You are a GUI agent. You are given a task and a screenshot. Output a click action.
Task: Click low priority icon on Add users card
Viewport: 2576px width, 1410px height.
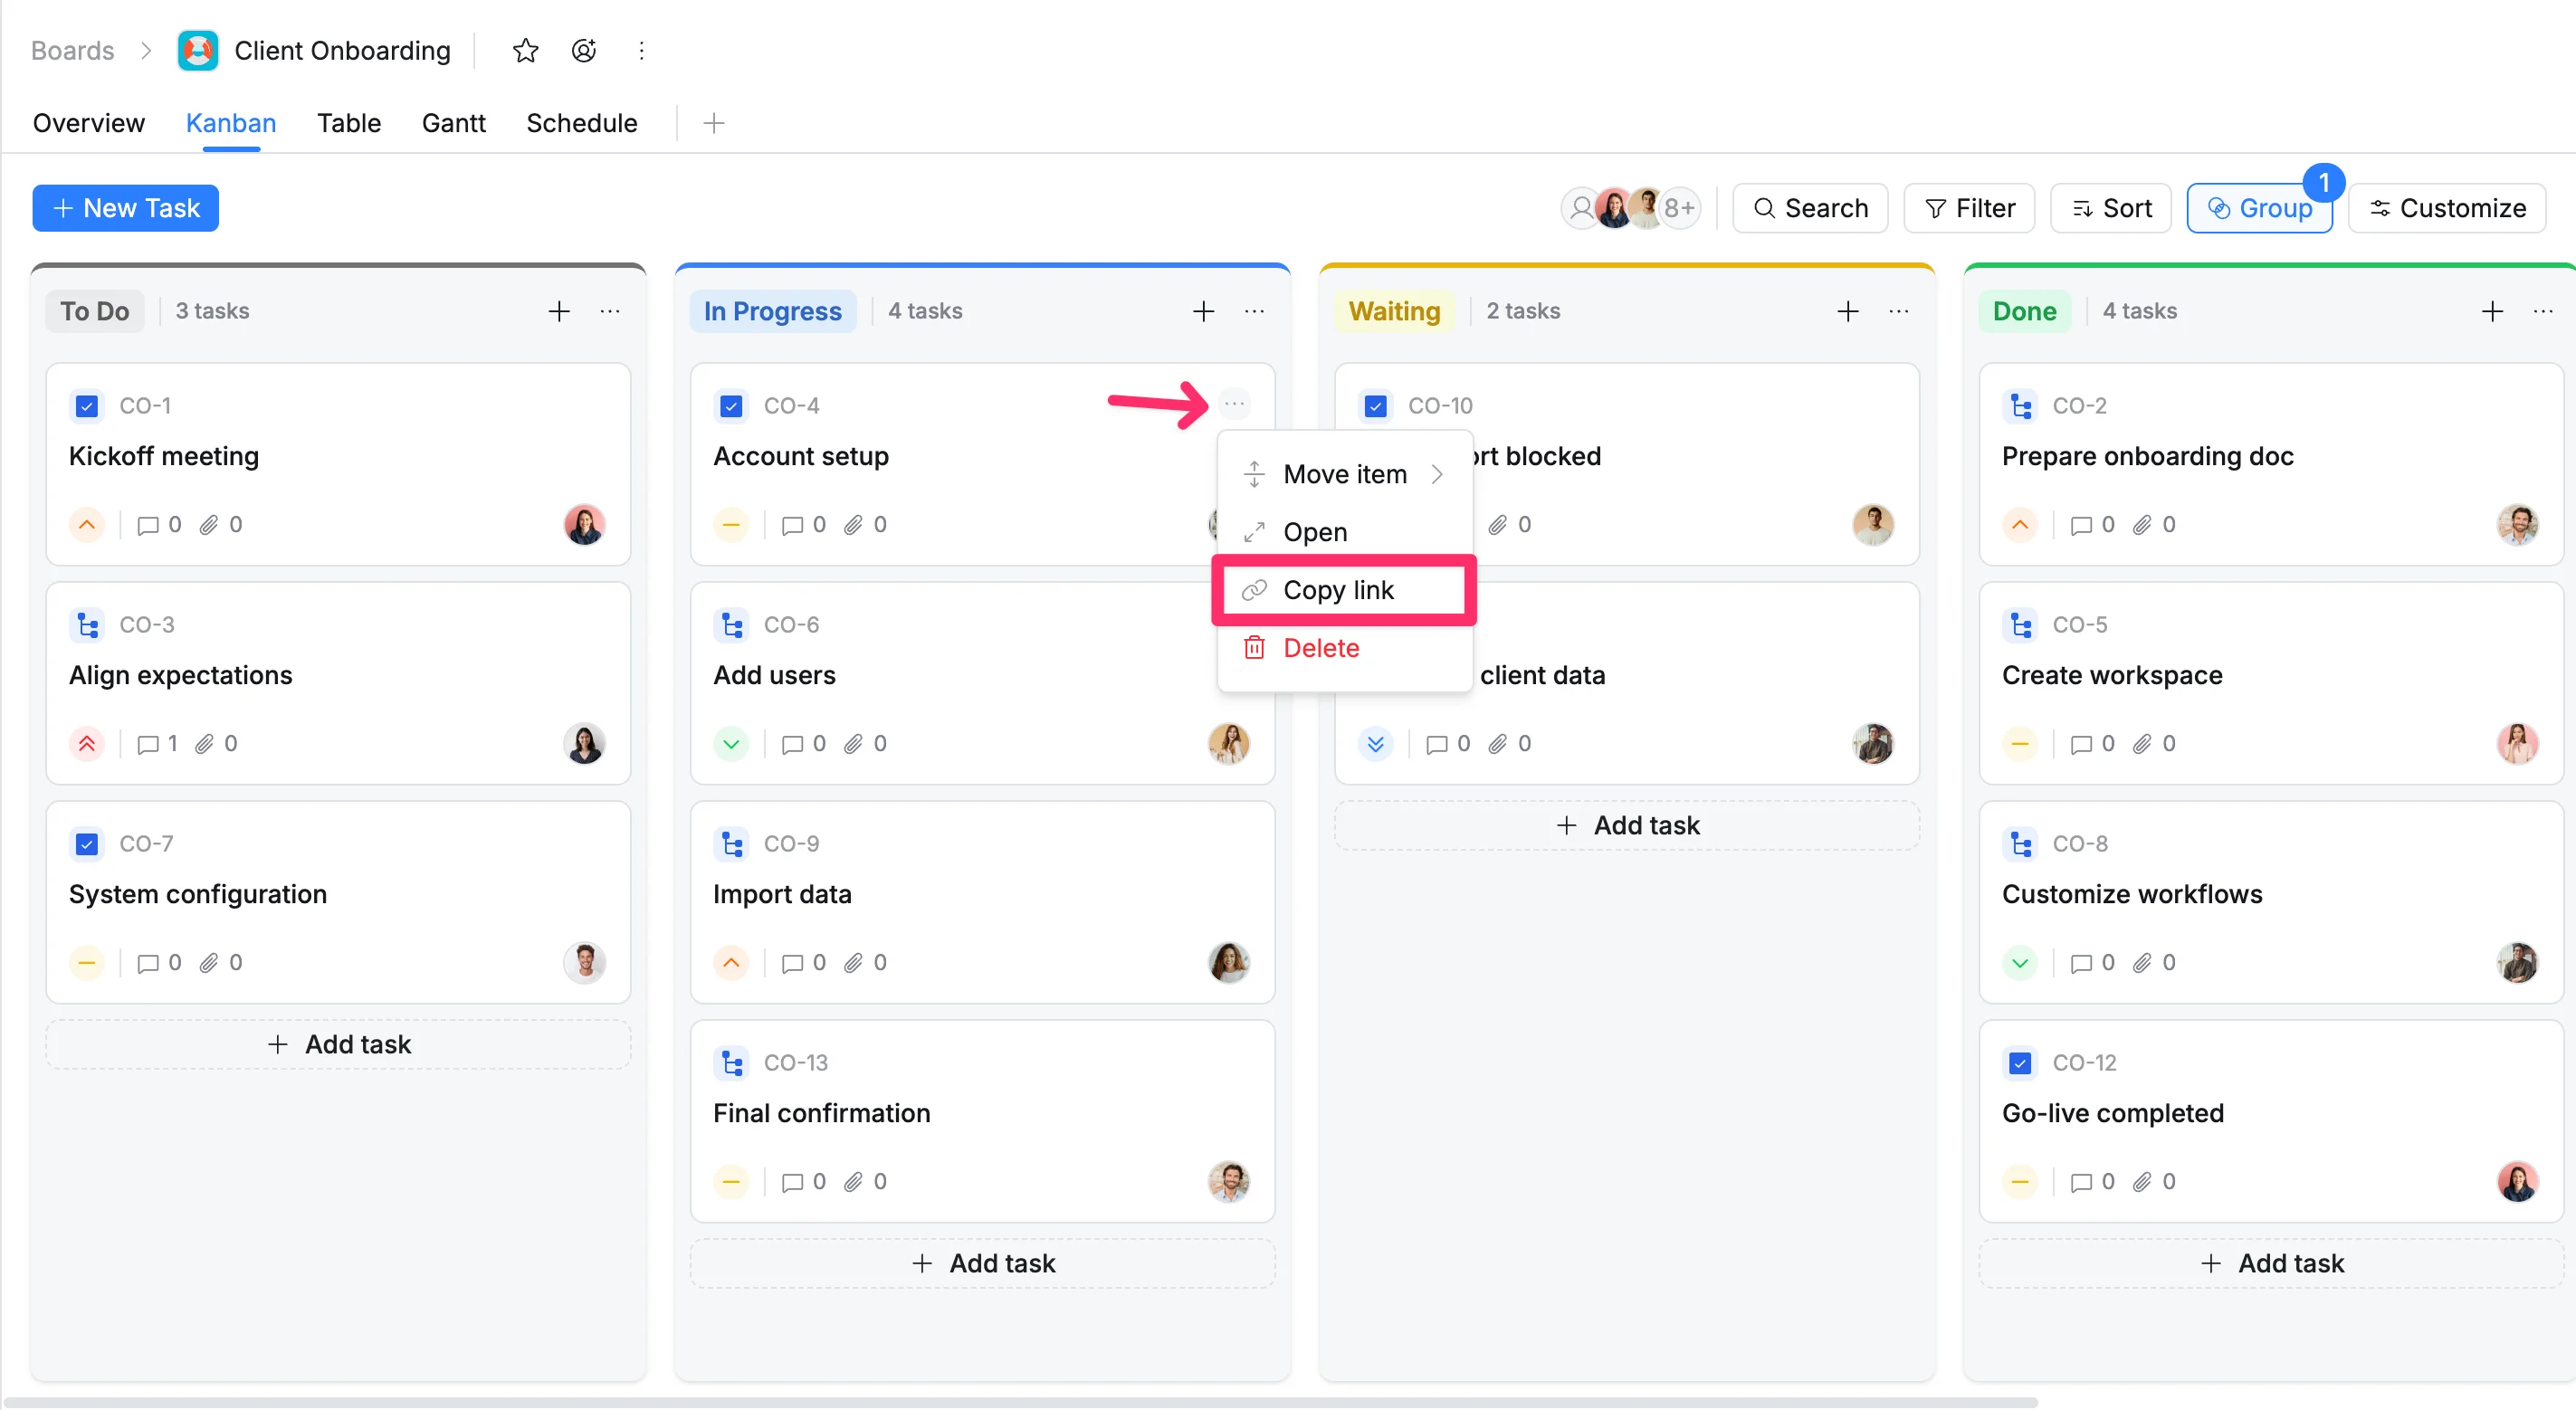731,743
